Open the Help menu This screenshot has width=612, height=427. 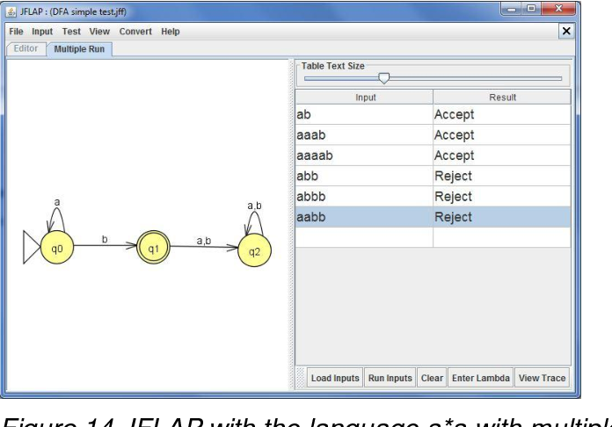pos(170,32)
